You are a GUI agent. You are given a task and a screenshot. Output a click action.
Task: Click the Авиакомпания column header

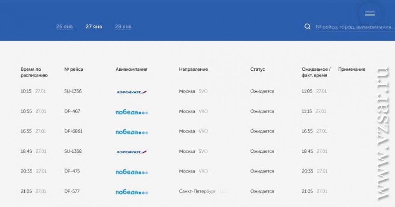click(131, 69)
